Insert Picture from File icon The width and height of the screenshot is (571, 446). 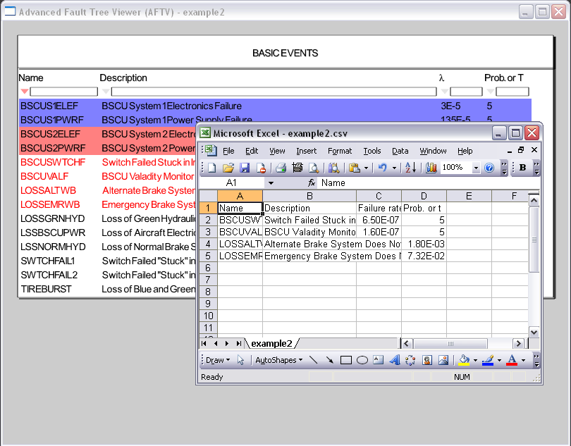point(443,360)
